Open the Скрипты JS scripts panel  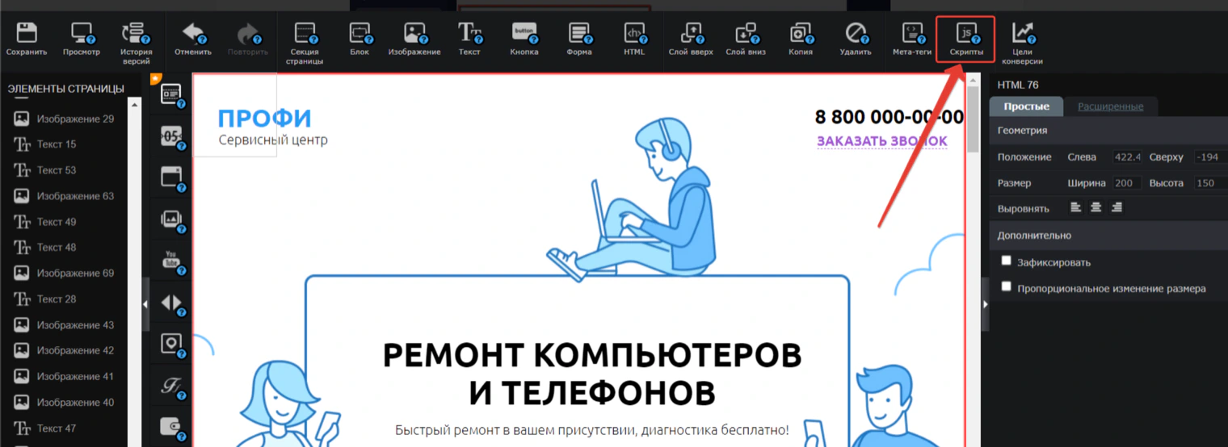[x=966, y=33]
